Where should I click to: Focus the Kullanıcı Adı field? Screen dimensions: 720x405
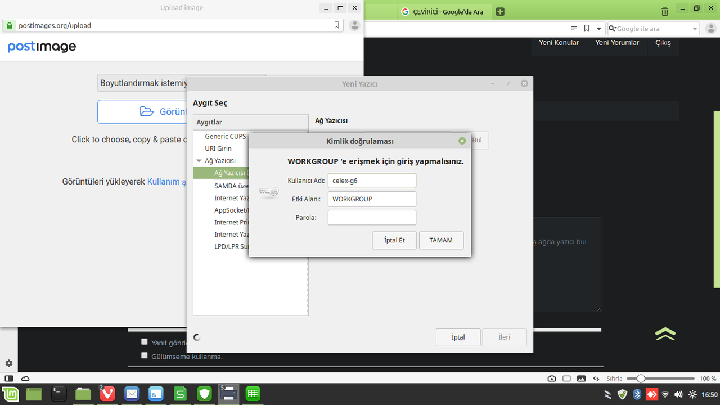coord(372,181)
